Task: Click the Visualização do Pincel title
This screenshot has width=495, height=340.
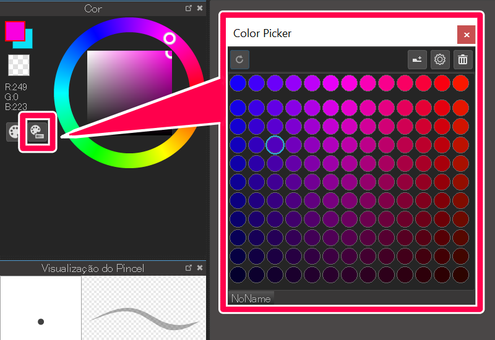Action: coord(93,268)
